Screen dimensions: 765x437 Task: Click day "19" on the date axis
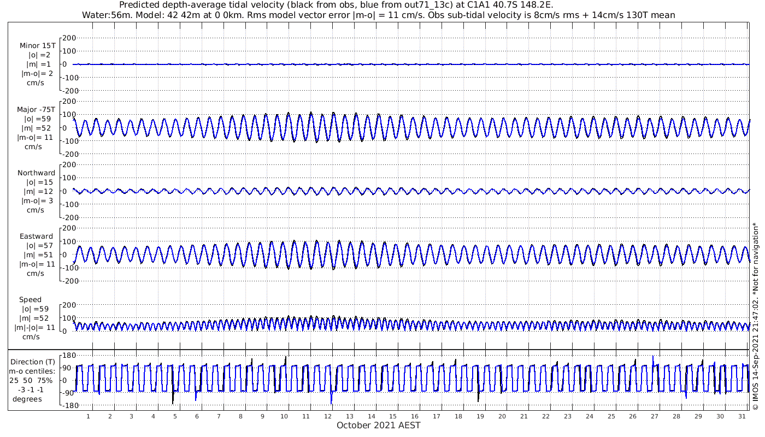click(480, 416)
